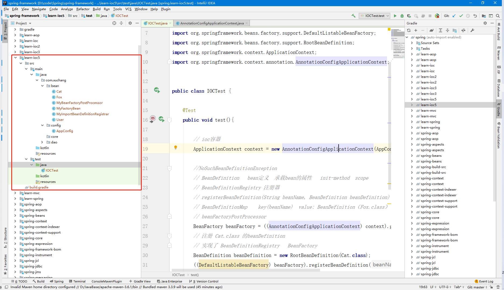Toggle the read-only lock icon in status bar
This screenshot has width=504, height=290.
pos(491,287)
